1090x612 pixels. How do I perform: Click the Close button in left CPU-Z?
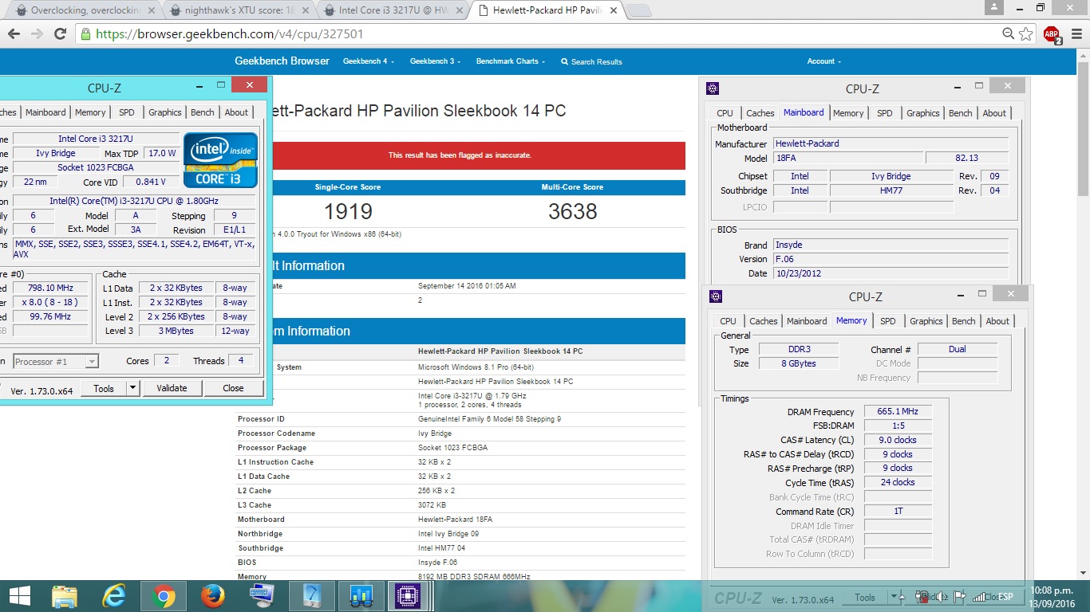(233, 388)
